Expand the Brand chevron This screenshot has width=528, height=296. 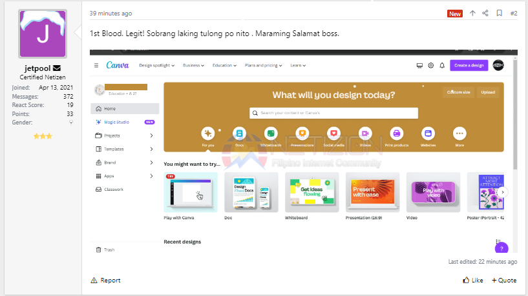[x=151, y=163]
